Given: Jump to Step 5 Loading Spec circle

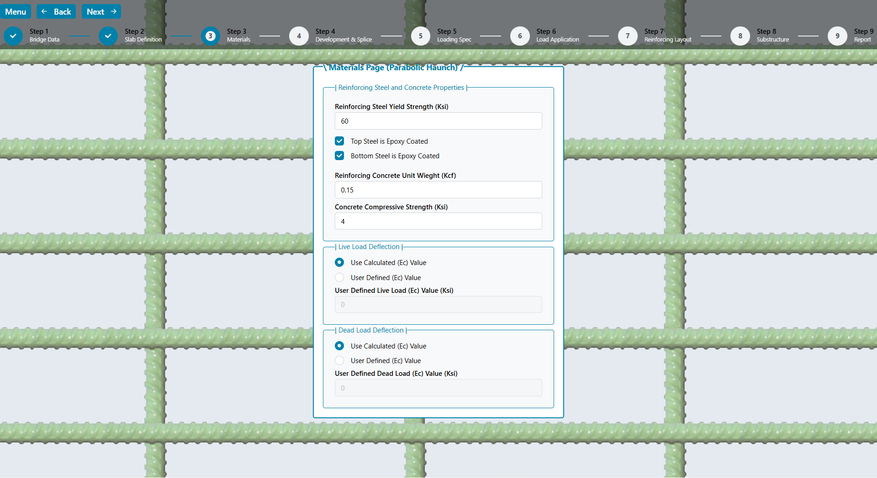Looking at the screenshot, I should [420, 36].
